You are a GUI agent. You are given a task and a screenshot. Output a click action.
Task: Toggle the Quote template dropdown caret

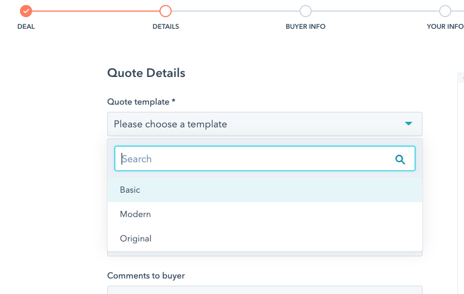point(409,124)
